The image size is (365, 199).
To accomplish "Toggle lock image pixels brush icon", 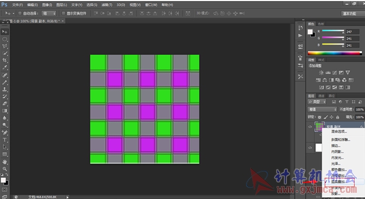I will [x=326, y=117].
